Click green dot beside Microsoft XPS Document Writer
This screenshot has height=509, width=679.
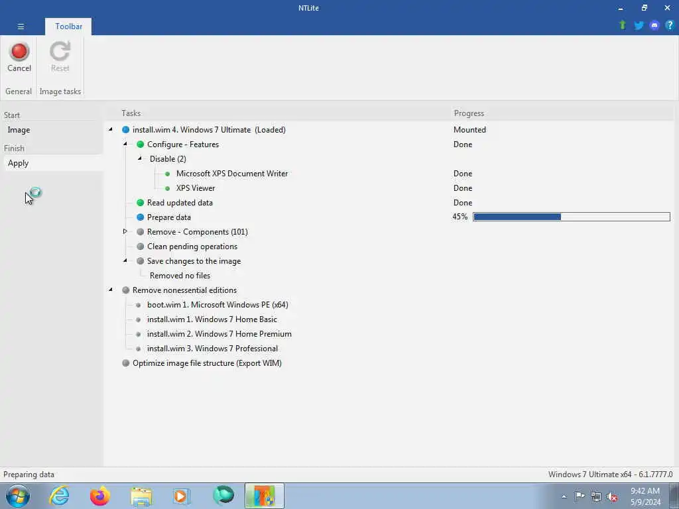(168, 174)
